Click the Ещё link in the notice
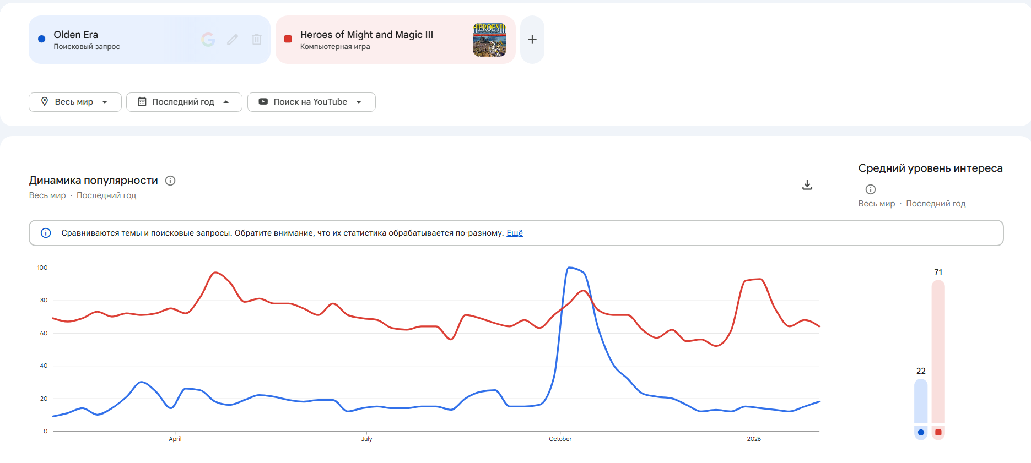The image size is (1031, 463). tap(515, 233)
